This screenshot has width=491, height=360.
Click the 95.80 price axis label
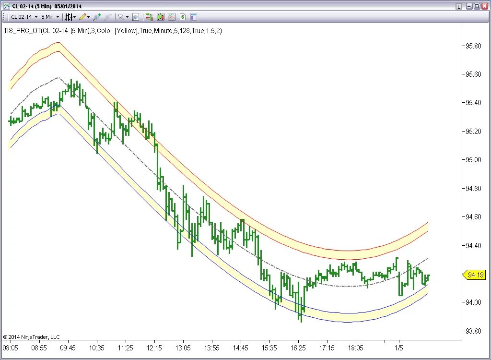[473, 46]
